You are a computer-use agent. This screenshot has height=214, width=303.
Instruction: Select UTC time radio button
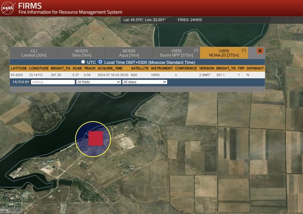[83, 62]
